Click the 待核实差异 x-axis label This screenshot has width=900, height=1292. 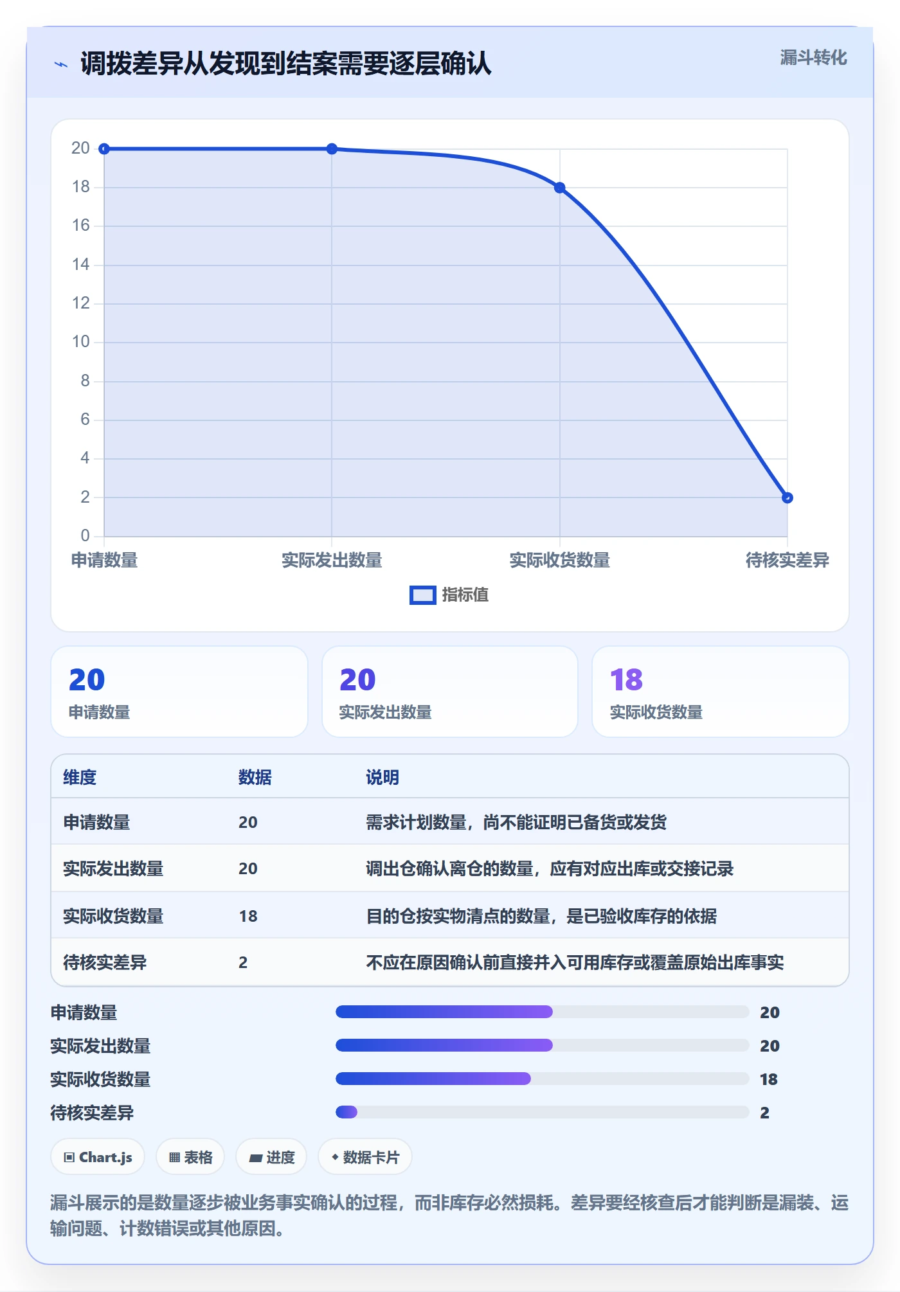coord(788,561)
